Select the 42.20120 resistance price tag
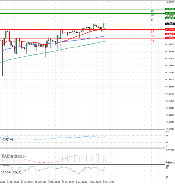The width and height of the screenshot is (175, 184). tap(170, 13)
